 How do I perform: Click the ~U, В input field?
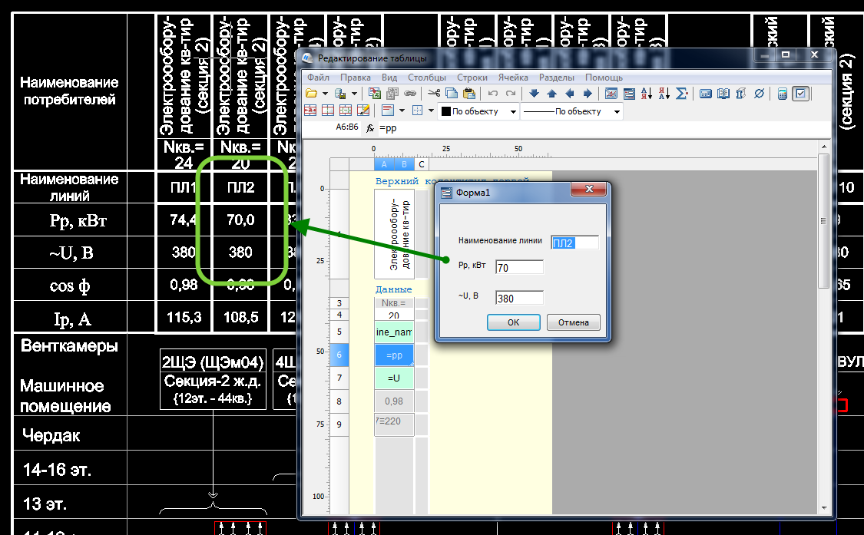tap(519, 298)
